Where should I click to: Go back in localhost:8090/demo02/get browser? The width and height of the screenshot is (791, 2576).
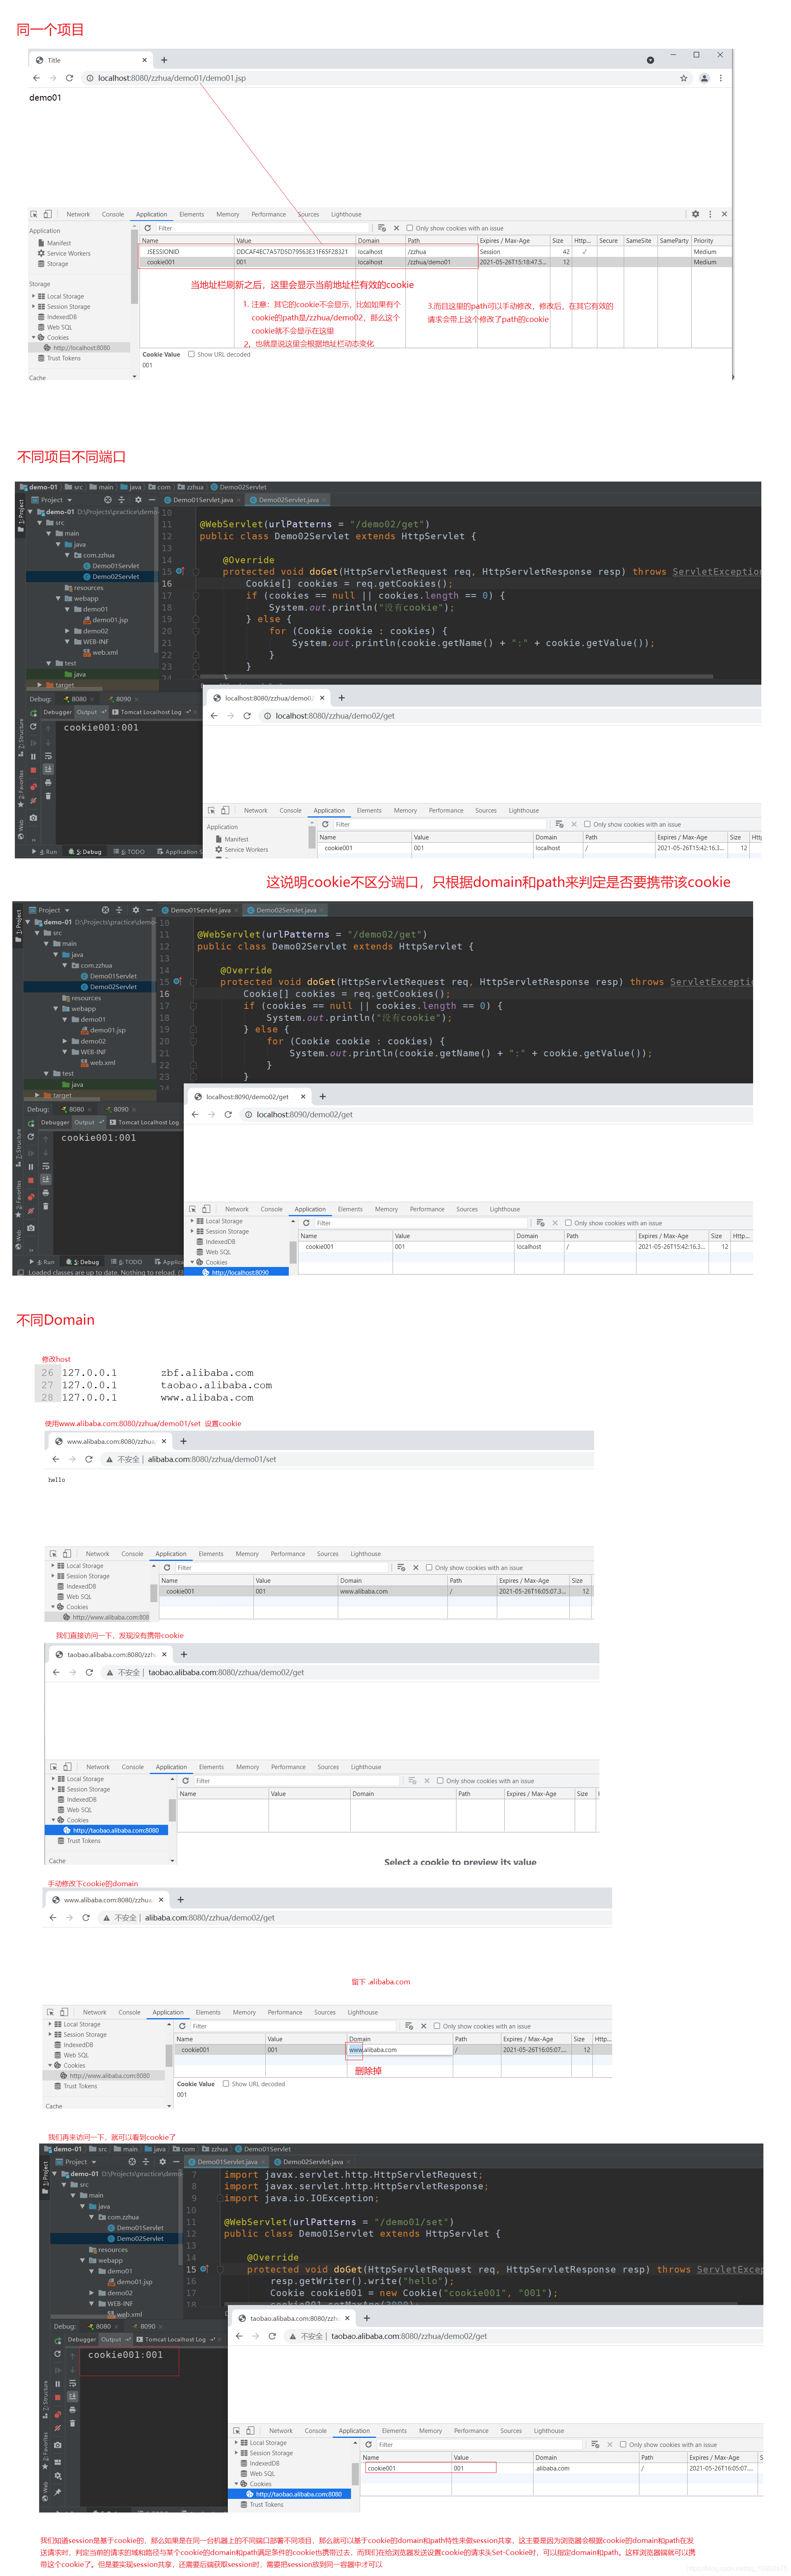click(x=195, y=1114)
